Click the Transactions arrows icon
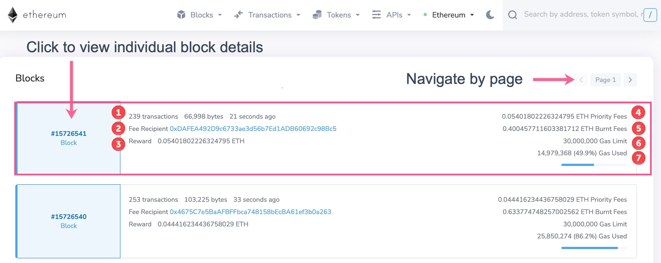The width and height of the screenshot is (661, 263). click(238, 15)
